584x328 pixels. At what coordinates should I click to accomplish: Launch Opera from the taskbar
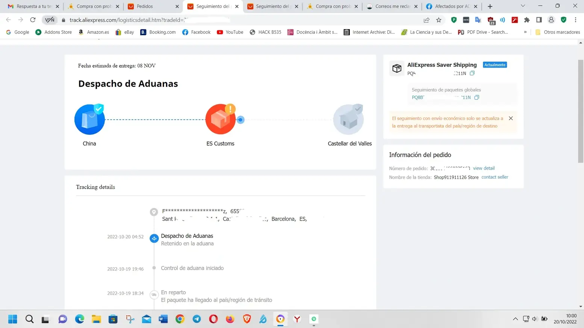pyautogui.click(x=213, y=319)
